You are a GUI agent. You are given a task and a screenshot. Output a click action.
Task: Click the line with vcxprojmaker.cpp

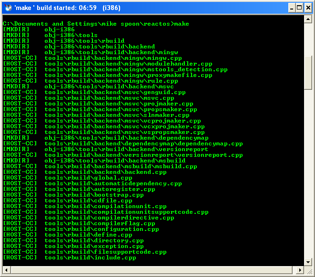pyautogui.click(x=104, y=126)
